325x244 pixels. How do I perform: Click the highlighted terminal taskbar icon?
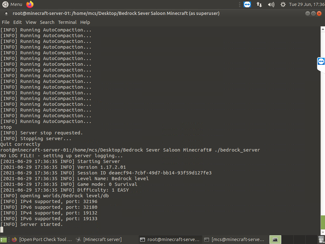(x=275, y=240)
